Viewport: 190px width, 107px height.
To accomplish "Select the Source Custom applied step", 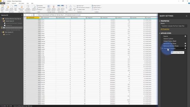I will click(168, 39).
